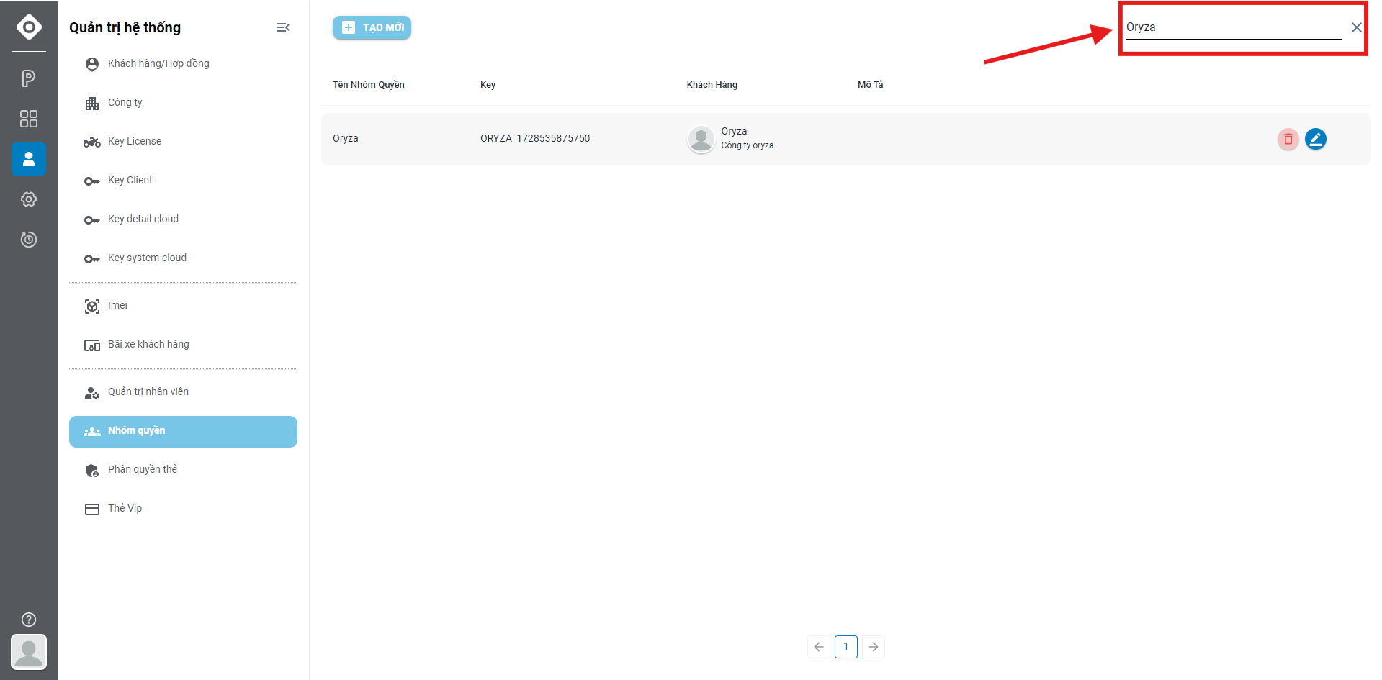The width and height of the screenshot is (1382, 680).
Task: Go to next page arrow
Action: pyautogui.click(x=874, y=647)
